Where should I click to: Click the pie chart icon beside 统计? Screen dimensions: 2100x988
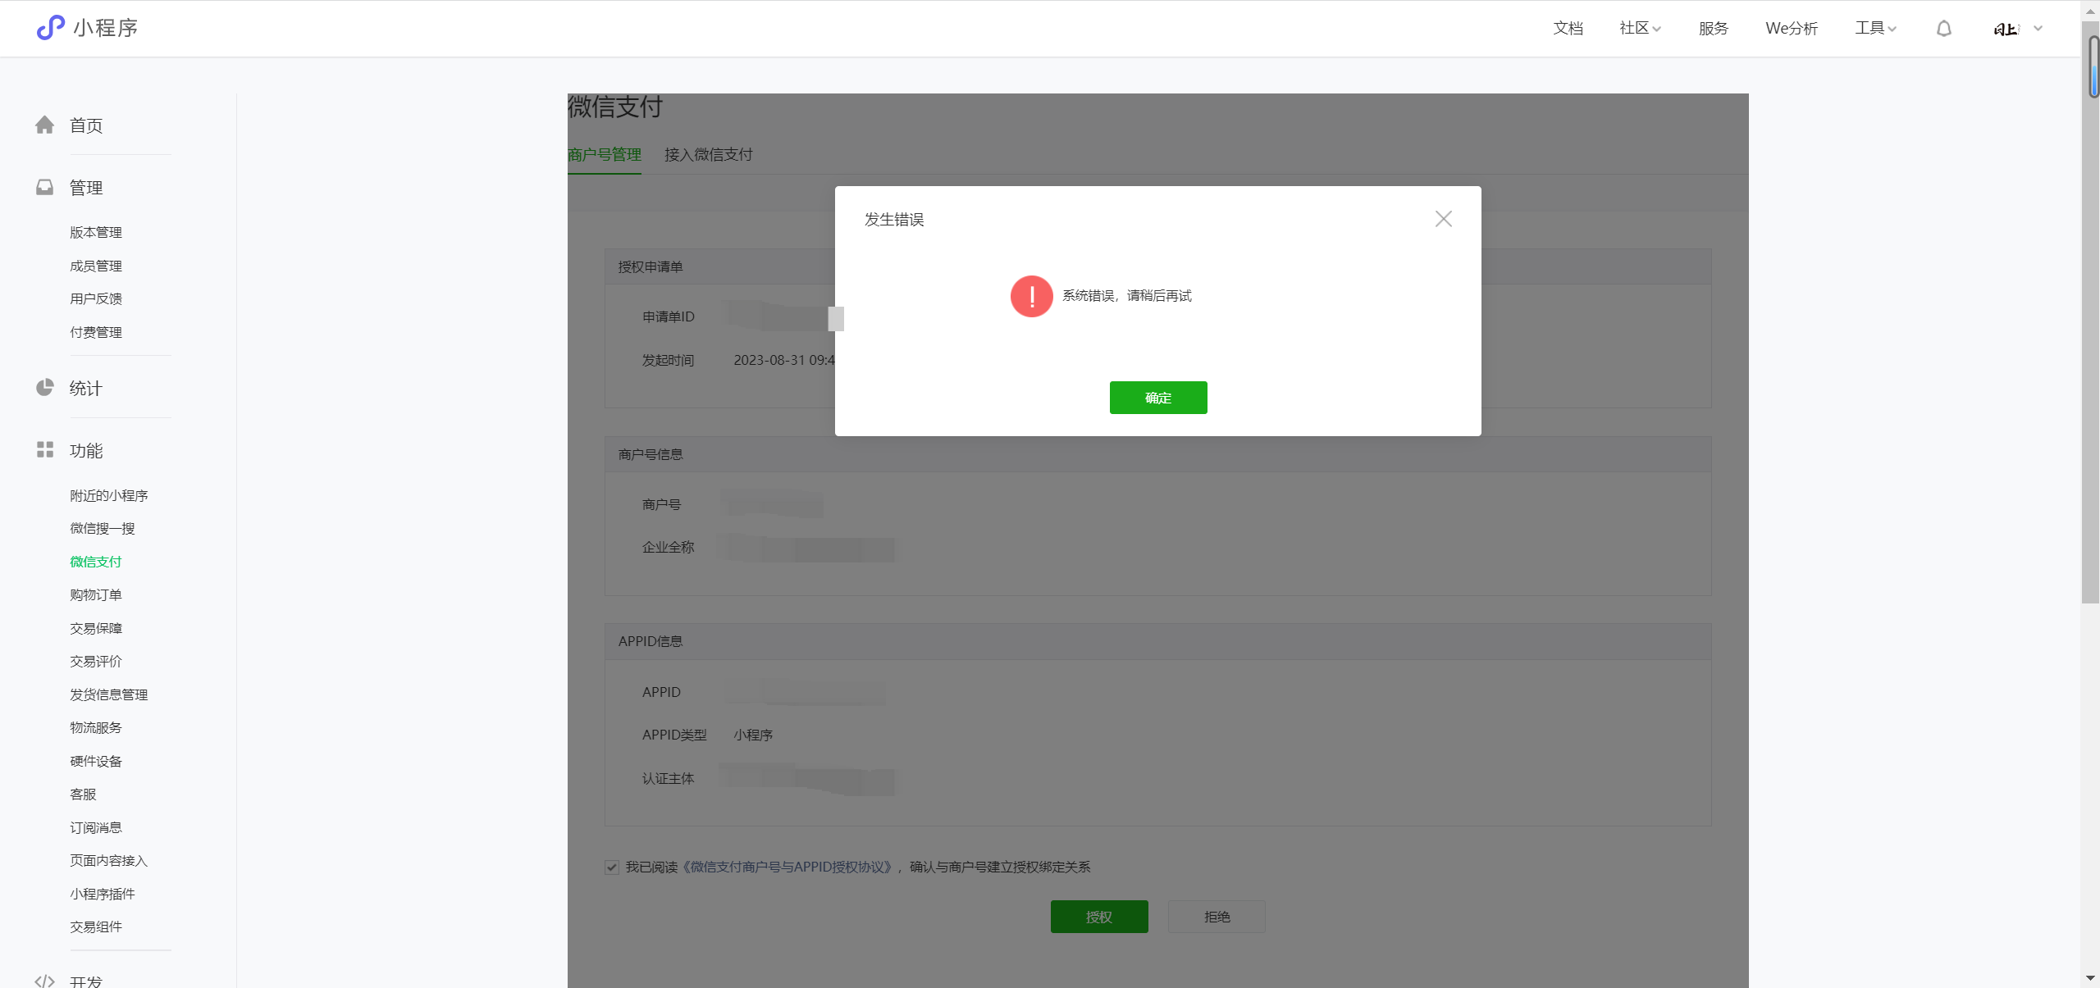click(45, 388)
